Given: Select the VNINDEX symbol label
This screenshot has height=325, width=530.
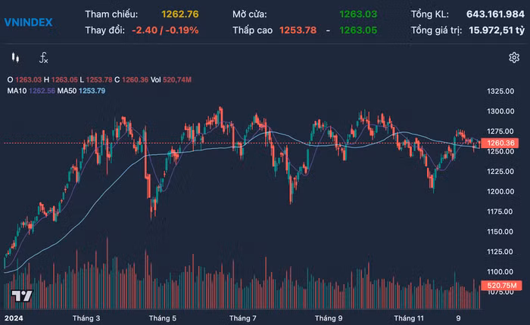Looking at the screenshot, I should pos(28,22).
